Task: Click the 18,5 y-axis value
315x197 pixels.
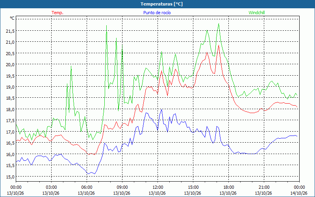Action: tap(10, 98)
